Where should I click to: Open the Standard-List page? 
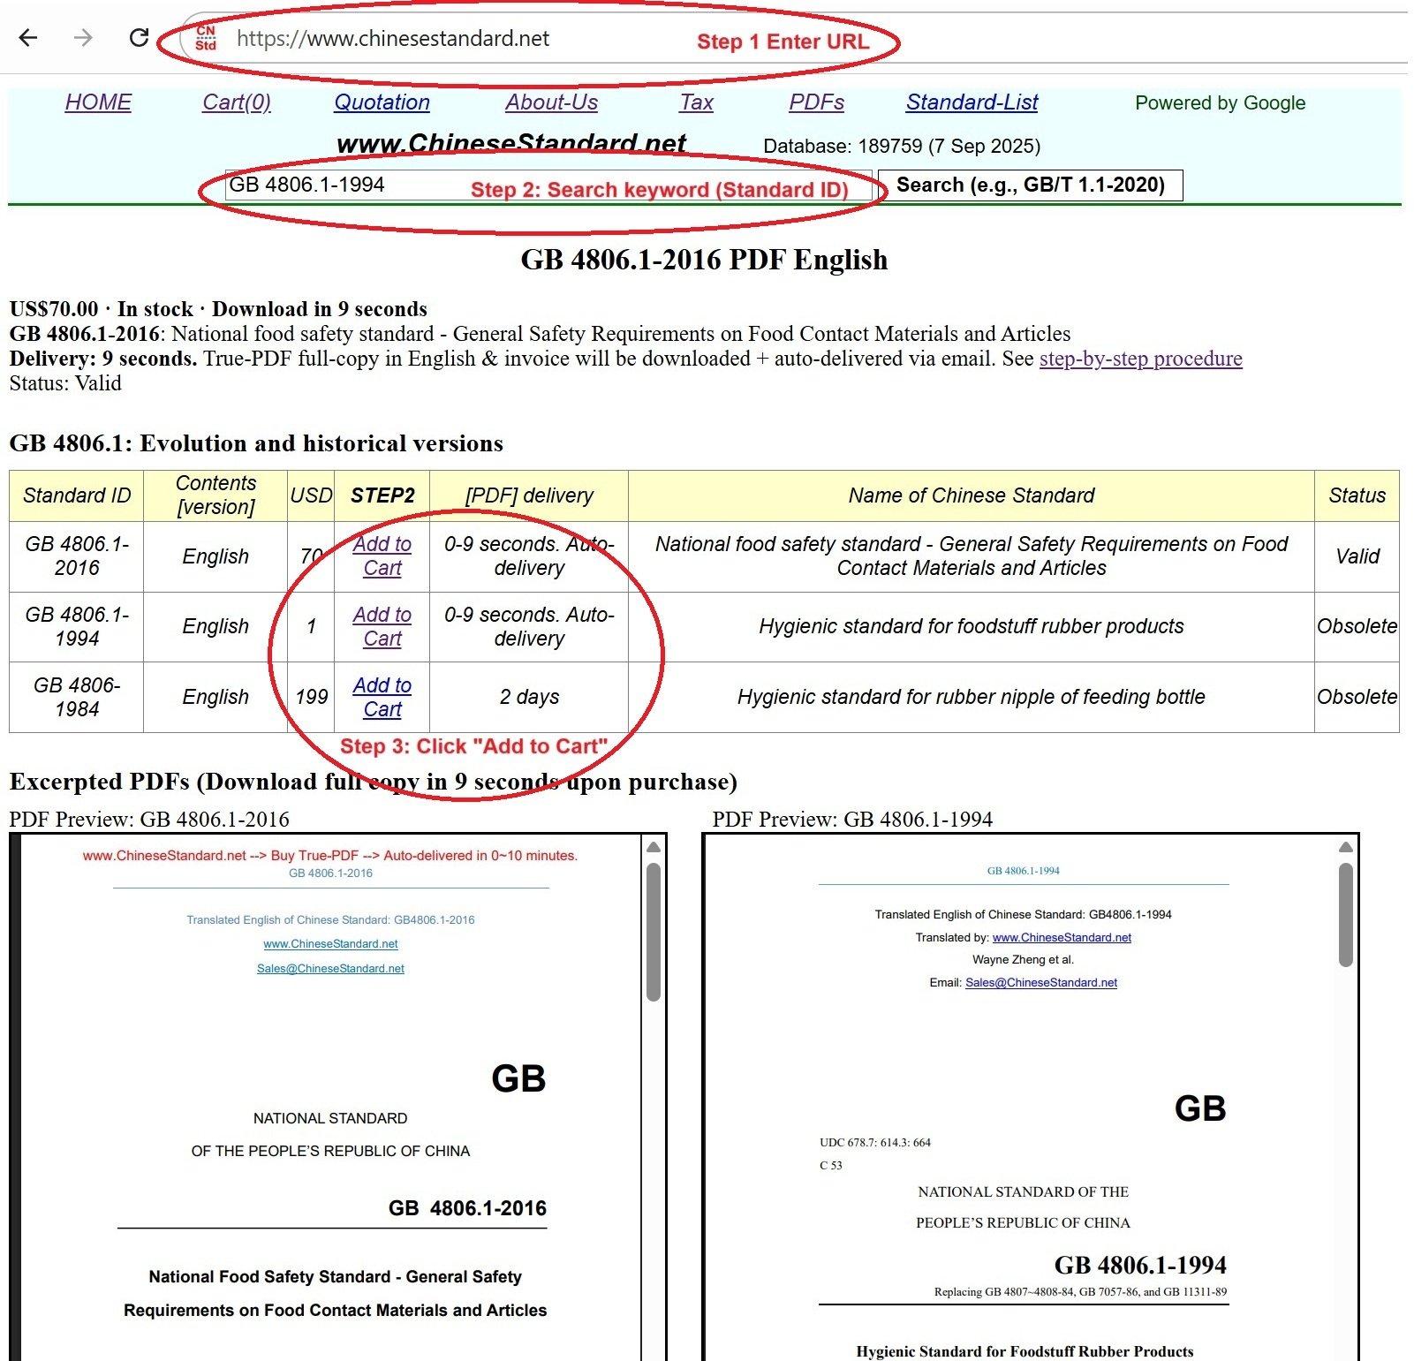click(972, 102)
